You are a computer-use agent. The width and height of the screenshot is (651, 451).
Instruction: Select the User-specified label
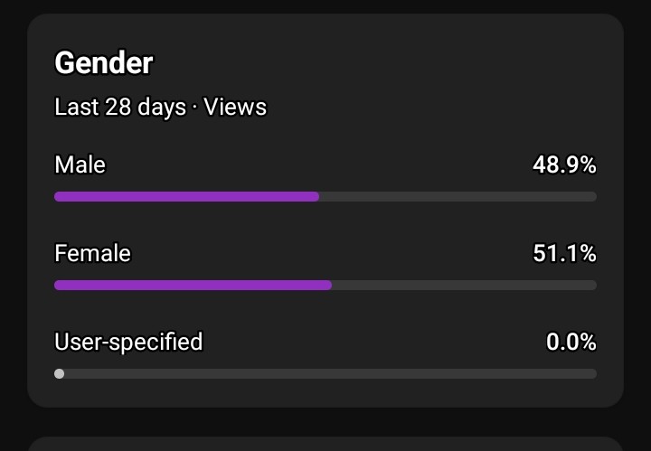pos(128,343)
